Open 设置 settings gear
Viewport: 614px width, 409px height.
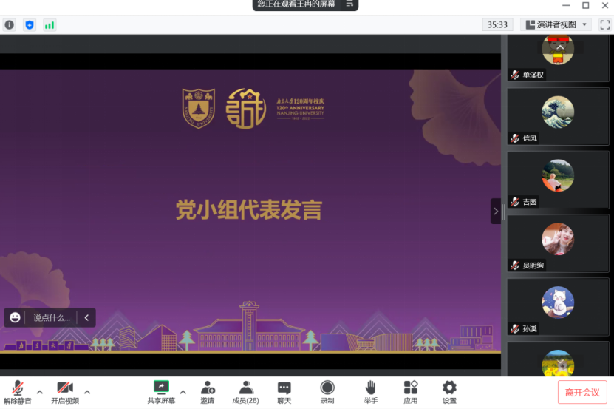[x=449, y=391]
